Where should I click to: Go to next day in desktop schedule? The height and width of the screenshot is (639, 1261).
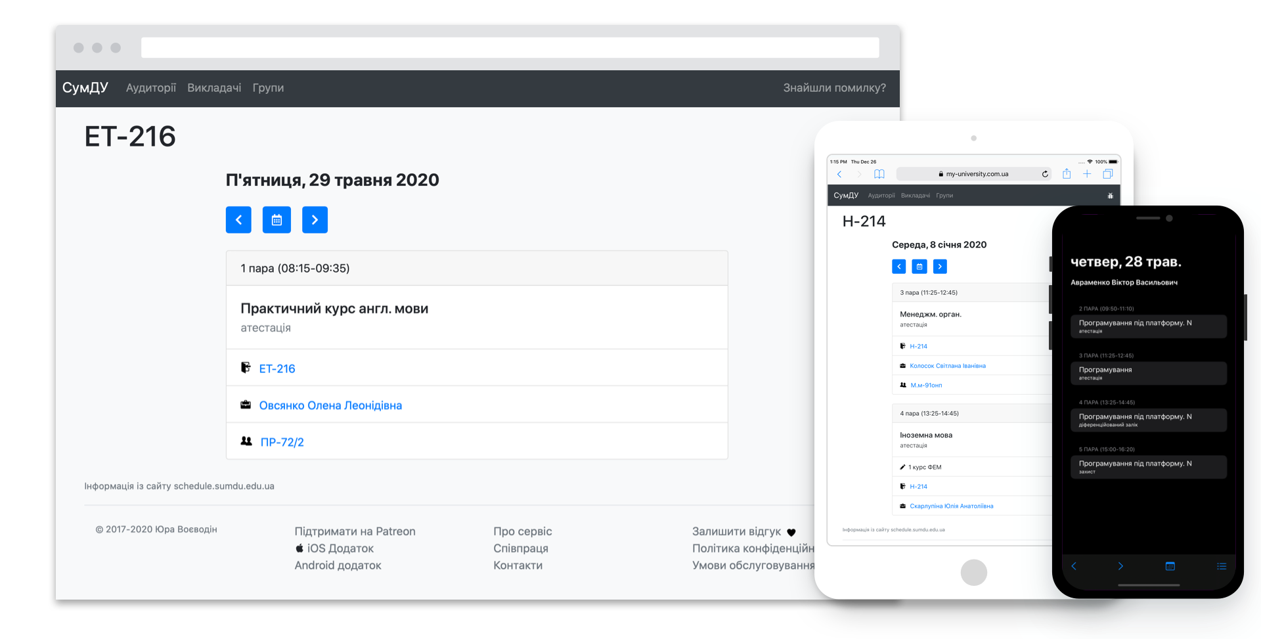tap(315, 220)
